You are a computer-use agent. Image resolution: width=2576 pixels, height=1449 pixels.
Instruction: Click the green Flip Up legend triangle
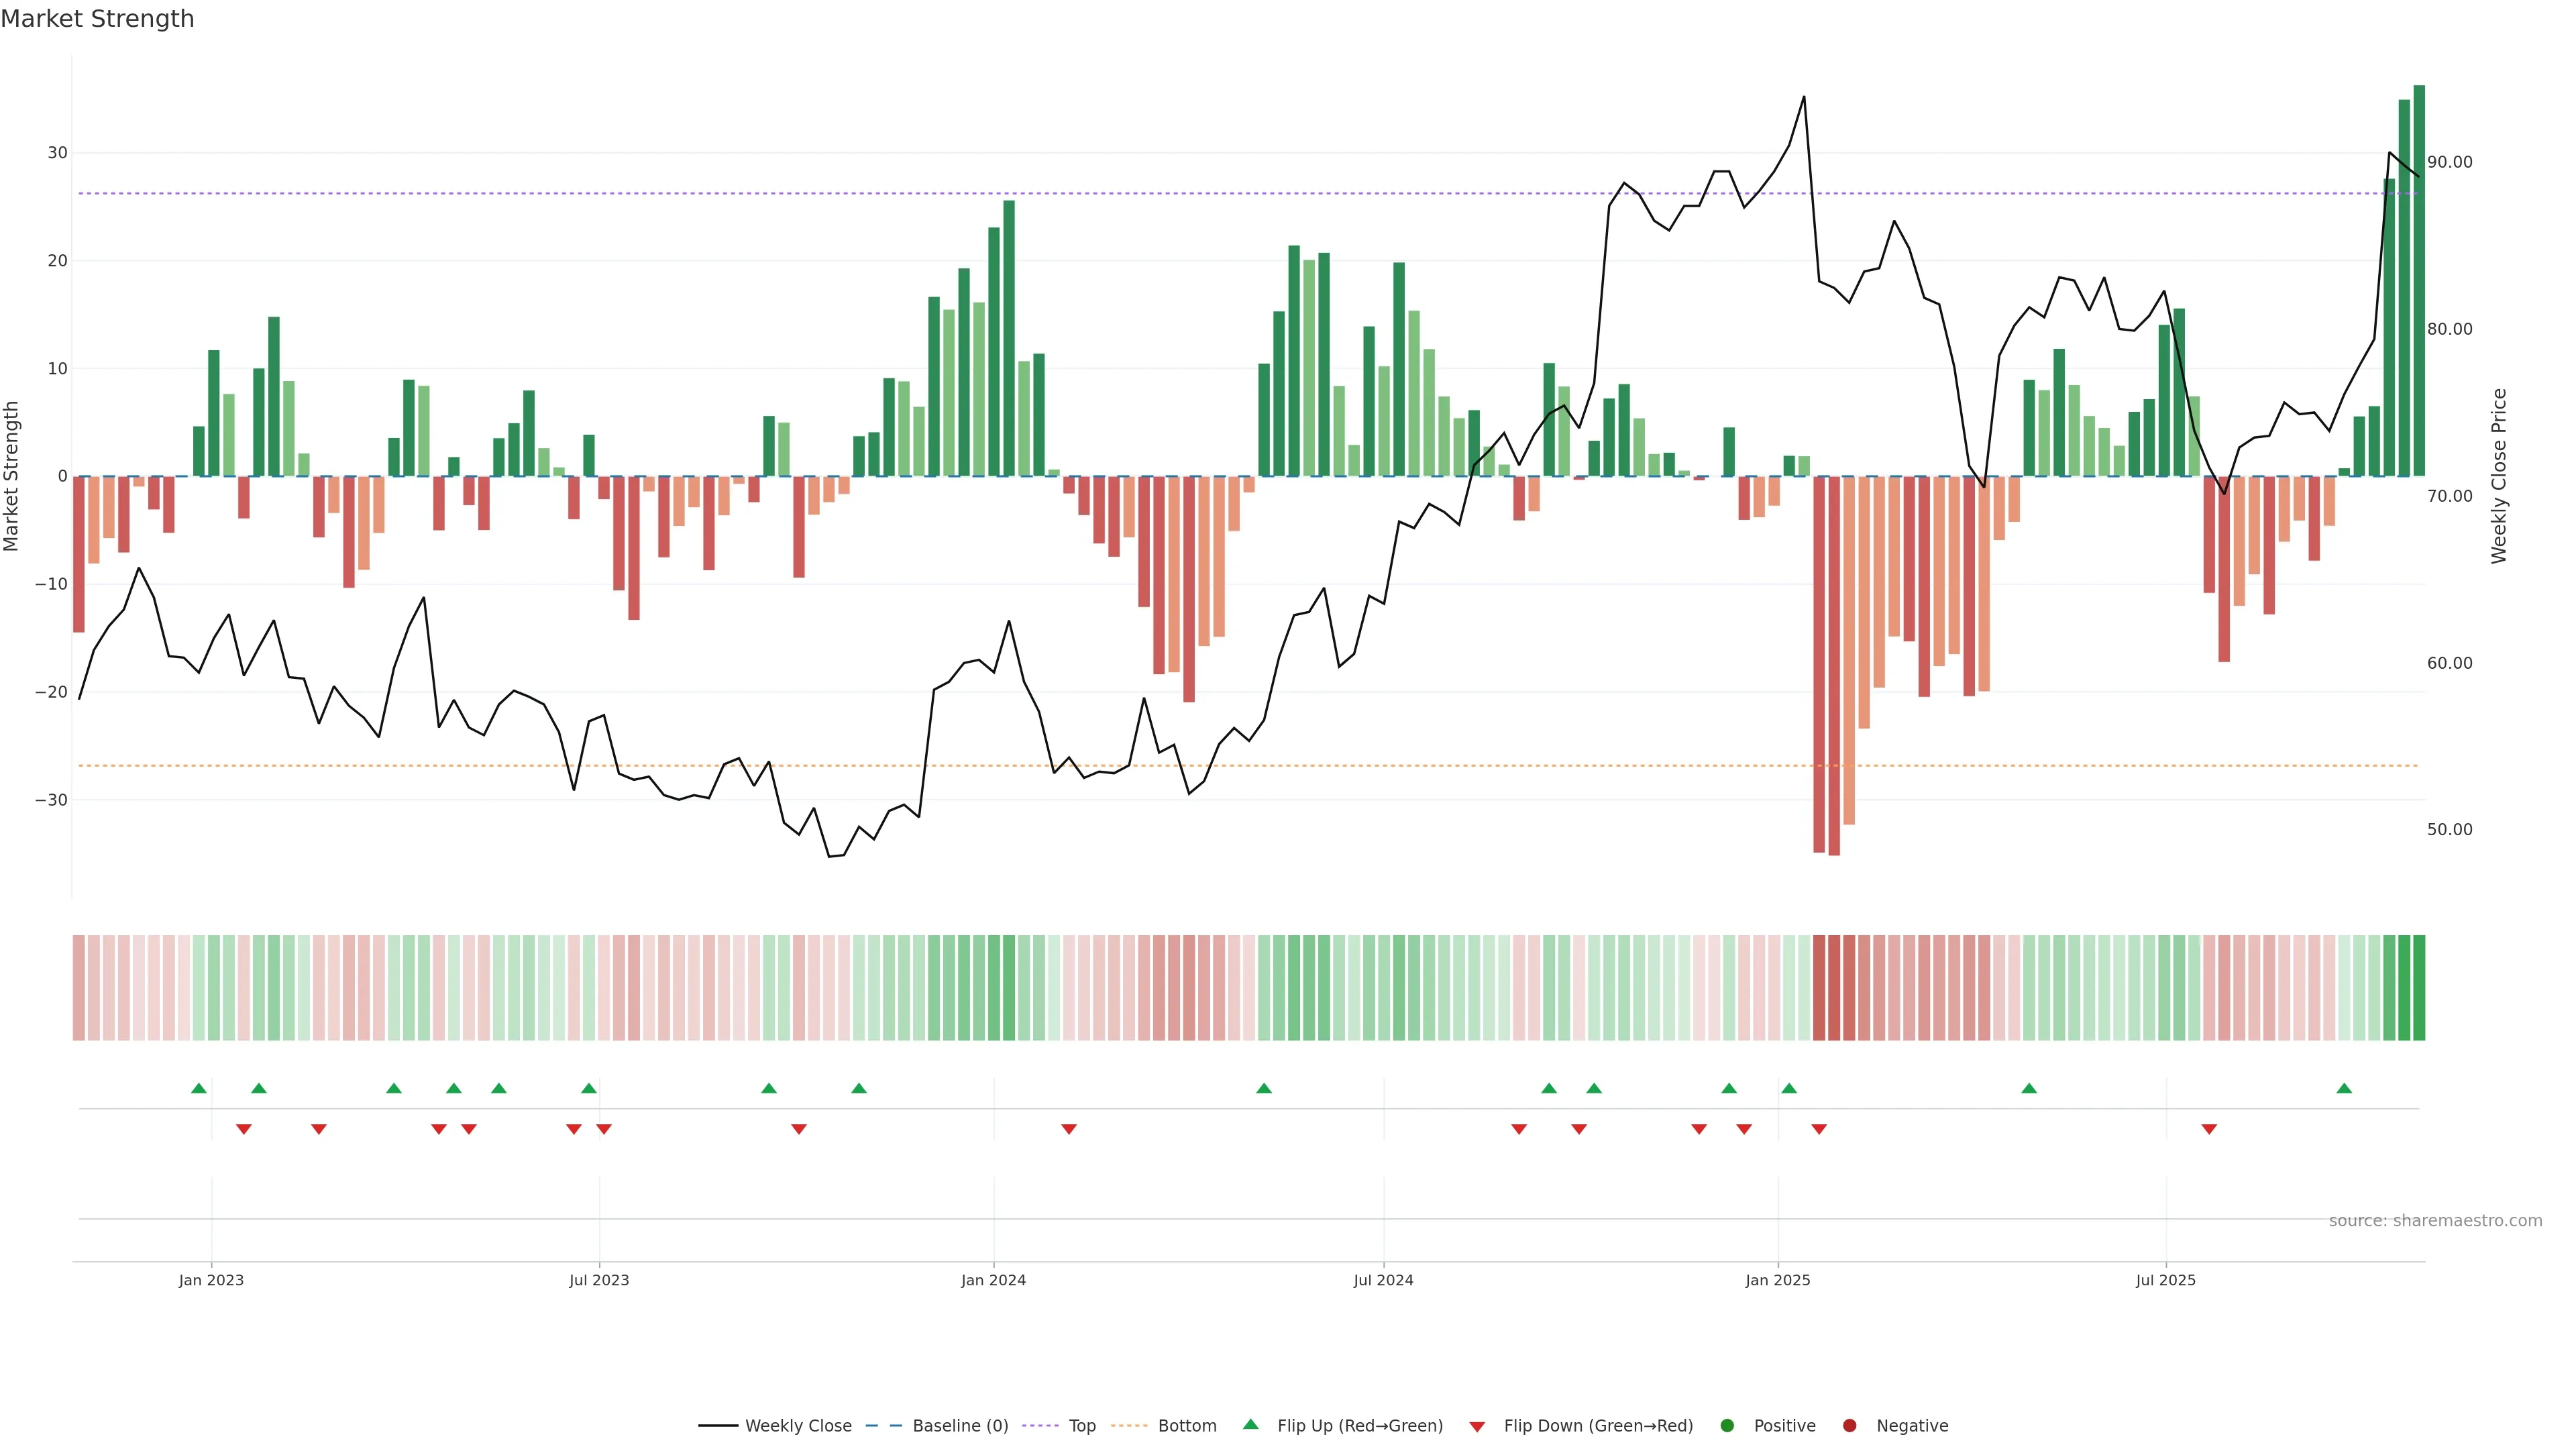(x=1250, y=1424)
